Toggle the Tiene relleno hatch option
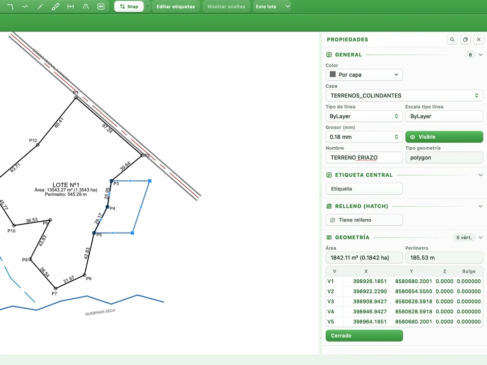 pyautogui.click(x=364, y=220)
